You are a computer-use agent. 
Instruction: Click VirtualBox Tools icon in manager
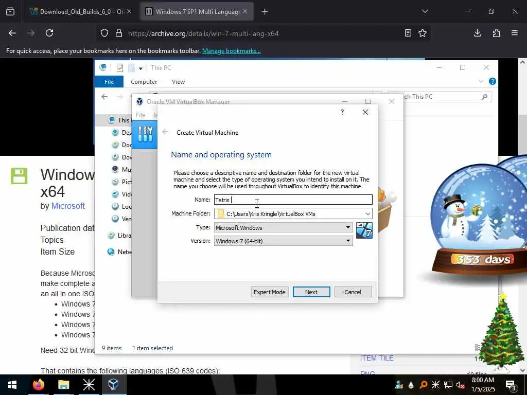pos(145,134)
